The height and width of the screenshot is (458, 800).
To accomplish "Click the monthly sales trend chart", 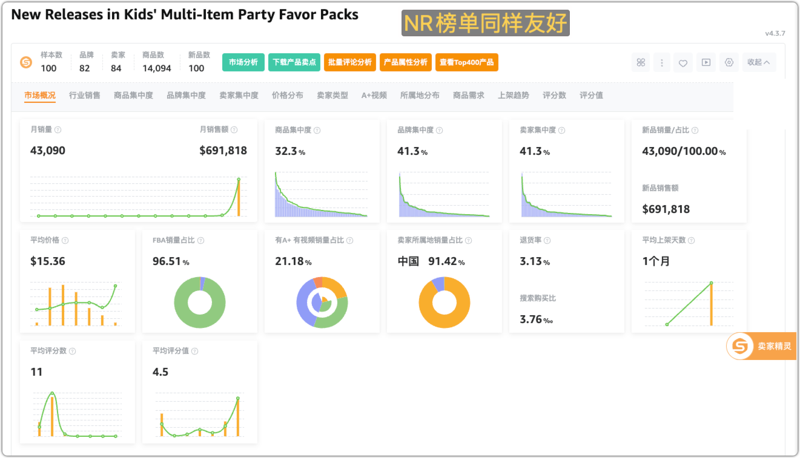I will [x=139, y=197].
